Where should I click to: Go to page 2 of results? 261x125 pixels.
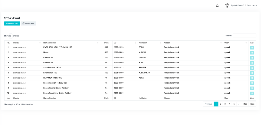tap(220, 104)
